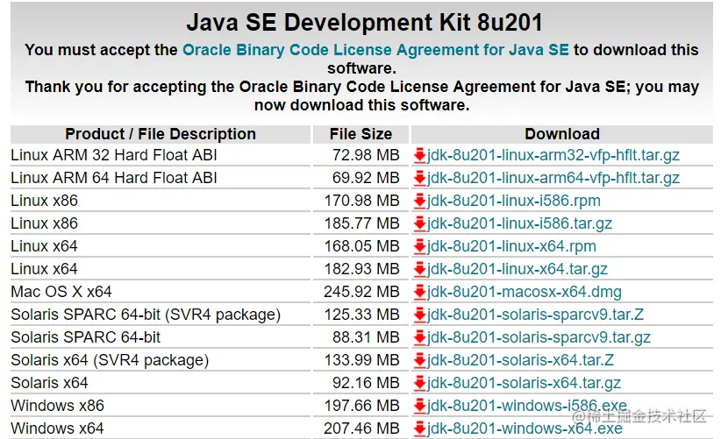Download jdk-8u201-linux-x64.tar.gz link

[x=518, y=269]
